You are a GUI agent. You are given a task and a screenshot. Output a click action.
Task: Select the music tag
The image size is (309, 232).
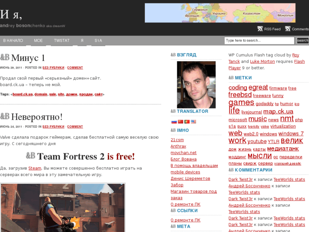coord(258,119)
